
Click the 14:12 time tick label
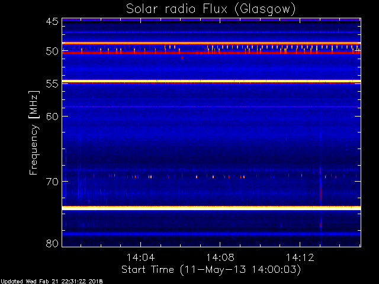[x=300, y=257]
